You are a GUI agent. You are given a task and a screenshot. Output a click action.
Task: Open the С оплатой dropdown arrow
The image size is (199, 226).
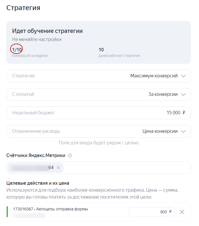[183, 94]
